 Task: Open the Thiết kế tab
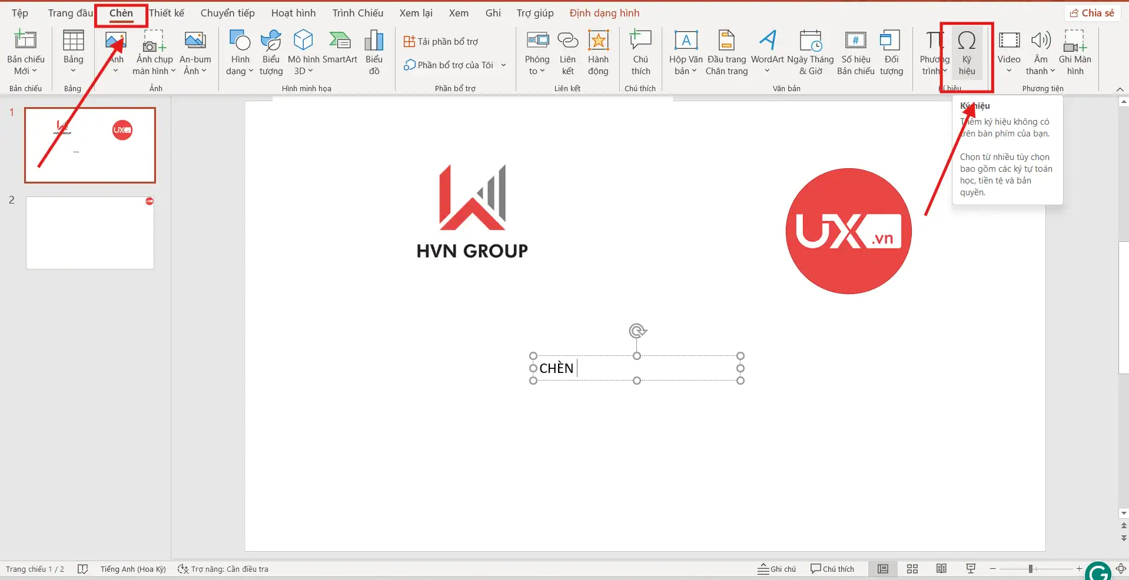[x=167, y=13]
